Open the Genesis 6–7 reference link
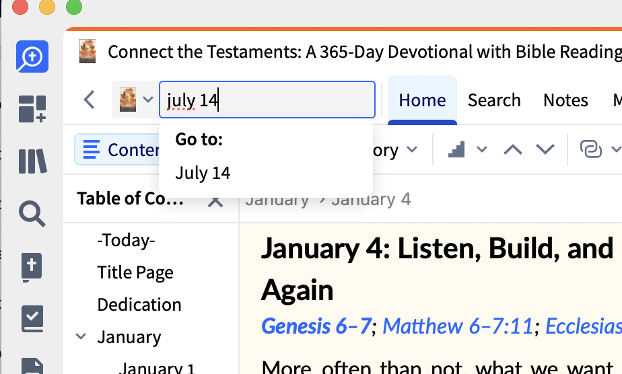This screenshot has width=622, height=374. click(316, 326)
